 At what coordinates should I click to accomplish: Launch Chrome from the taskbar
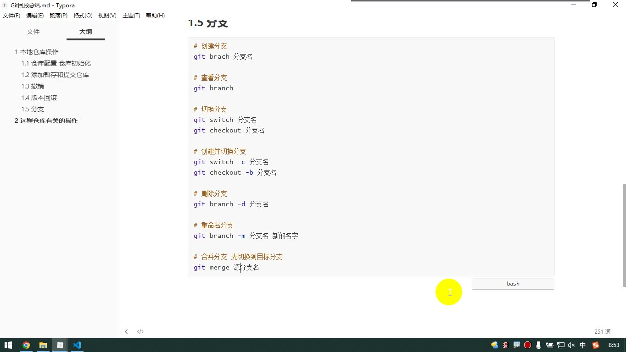(26, 345)
